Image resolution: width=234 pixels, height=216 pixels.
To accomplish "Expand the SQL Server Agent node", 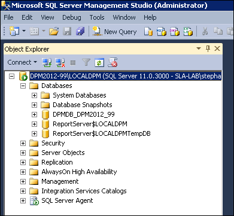I will (x=23, y=200).
